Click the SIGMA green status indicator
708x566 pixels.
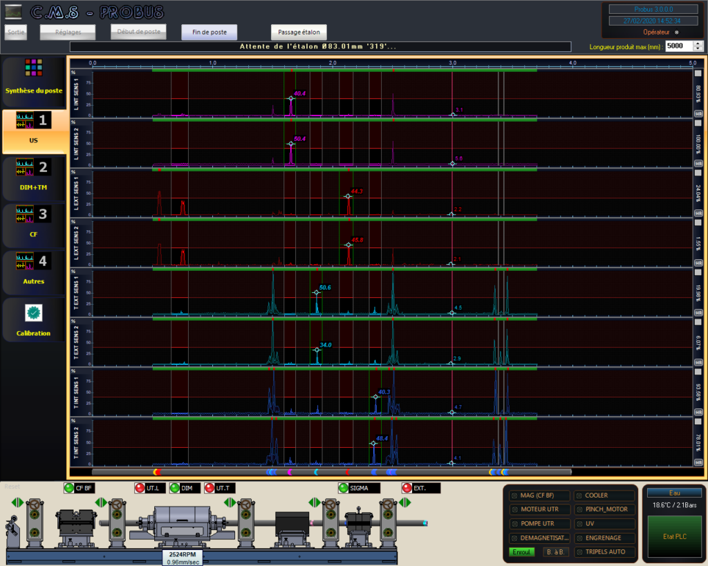pyautogui.click(x=344, y=489)
